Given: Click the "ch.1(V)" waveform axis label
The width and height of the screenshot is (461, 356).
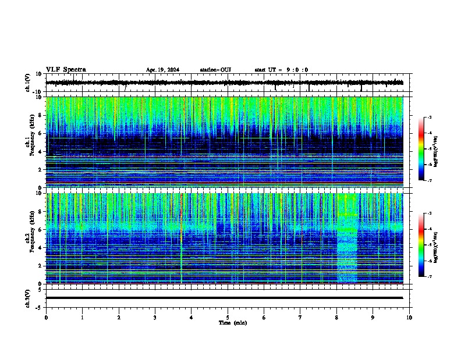Looking at the screenshot, I should pos(29,83).
